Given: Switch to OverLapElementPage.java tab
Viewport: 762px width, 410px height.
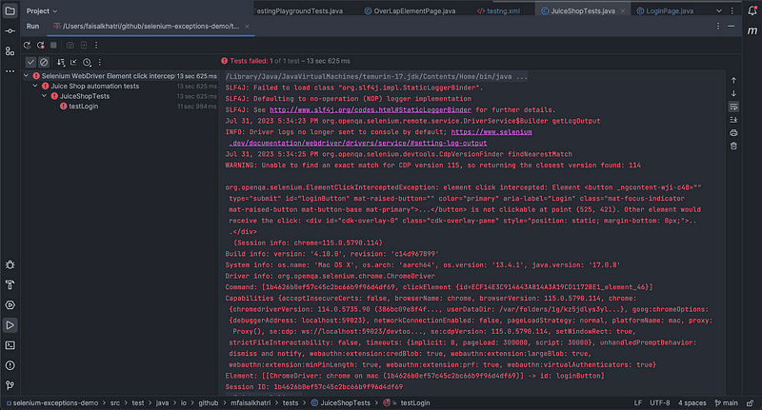Looking at the screenshot, I should (x=411, y=10).
